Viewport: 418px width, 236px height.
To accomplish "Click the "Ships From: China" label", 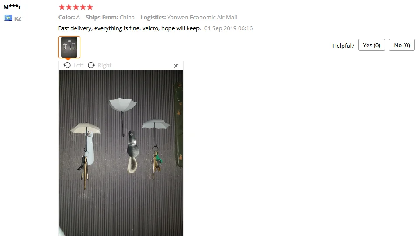I will pos(110,17).
